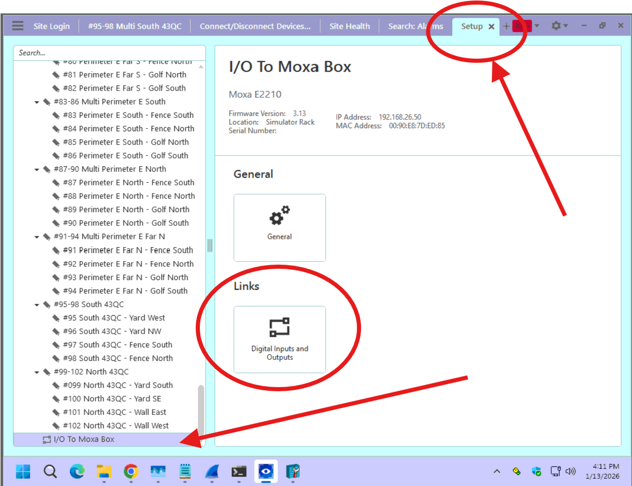
Task: Collapse the #91-94 Multi Perimeter E Far N group
Action: pos(37,237)
